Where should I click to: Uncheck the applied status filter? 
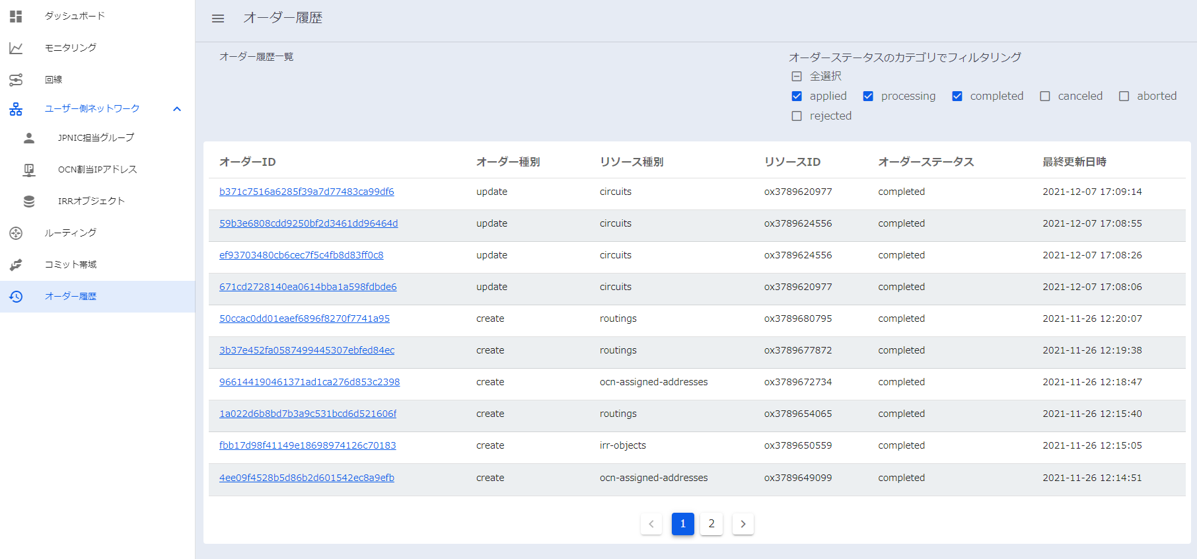(x=797, y=96)
